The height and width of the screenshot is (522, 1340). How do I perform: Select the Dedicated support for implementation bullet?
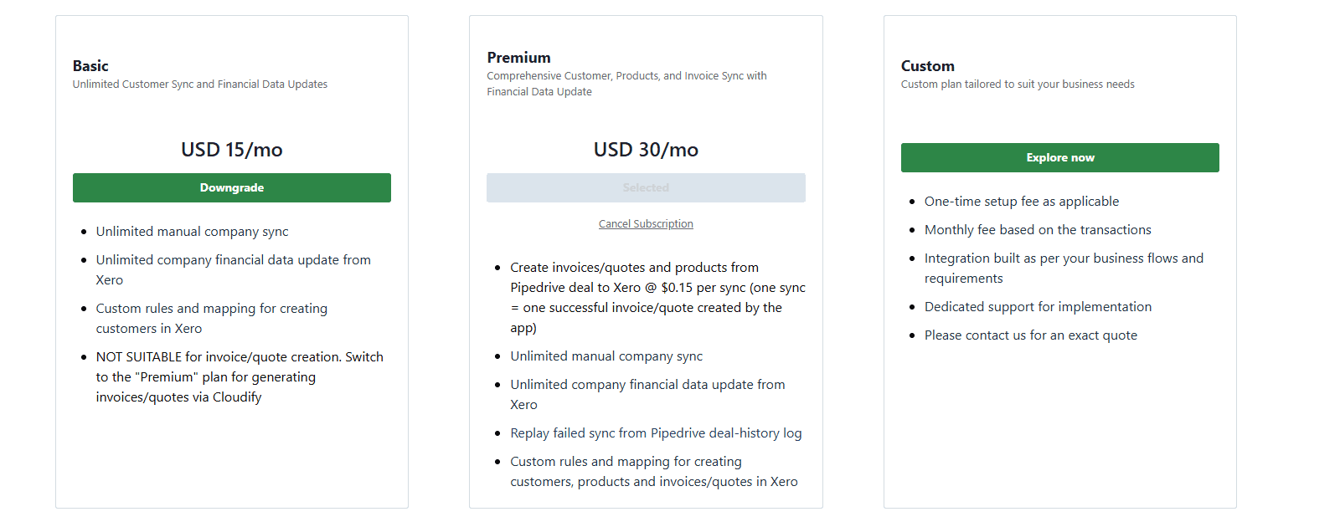pyautogui.click(x=1038, y=306)
